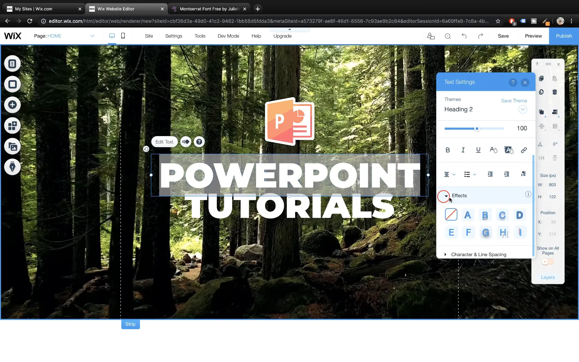Viewport: 579px width, 362px height.
Task: Click the Effects info icon
Action: [x=528, y=194]
